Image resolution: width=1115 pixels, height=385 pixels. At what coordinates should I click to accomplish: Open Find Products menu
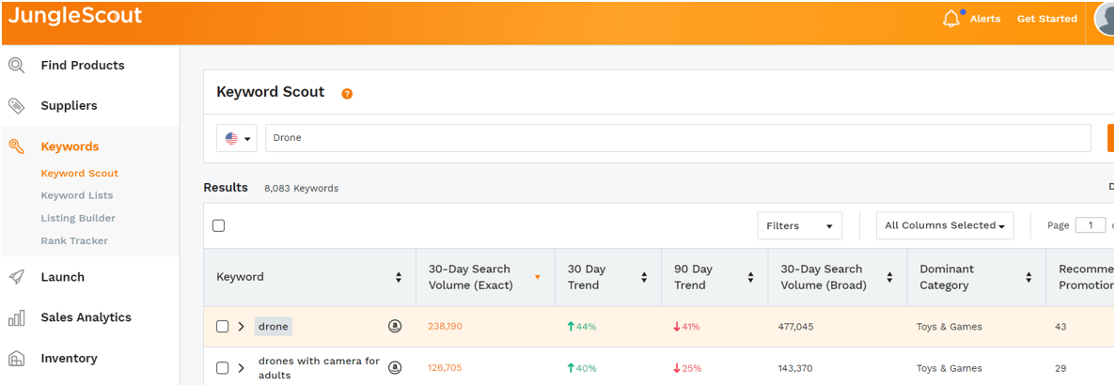point(83,66)
